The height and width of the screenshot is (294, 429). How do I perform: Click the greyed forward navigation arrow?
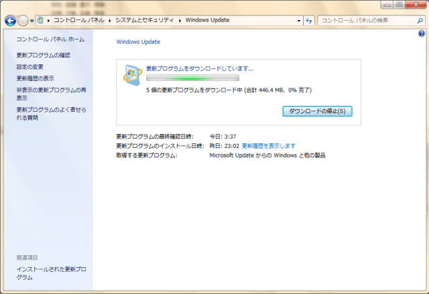coord(23,21)
